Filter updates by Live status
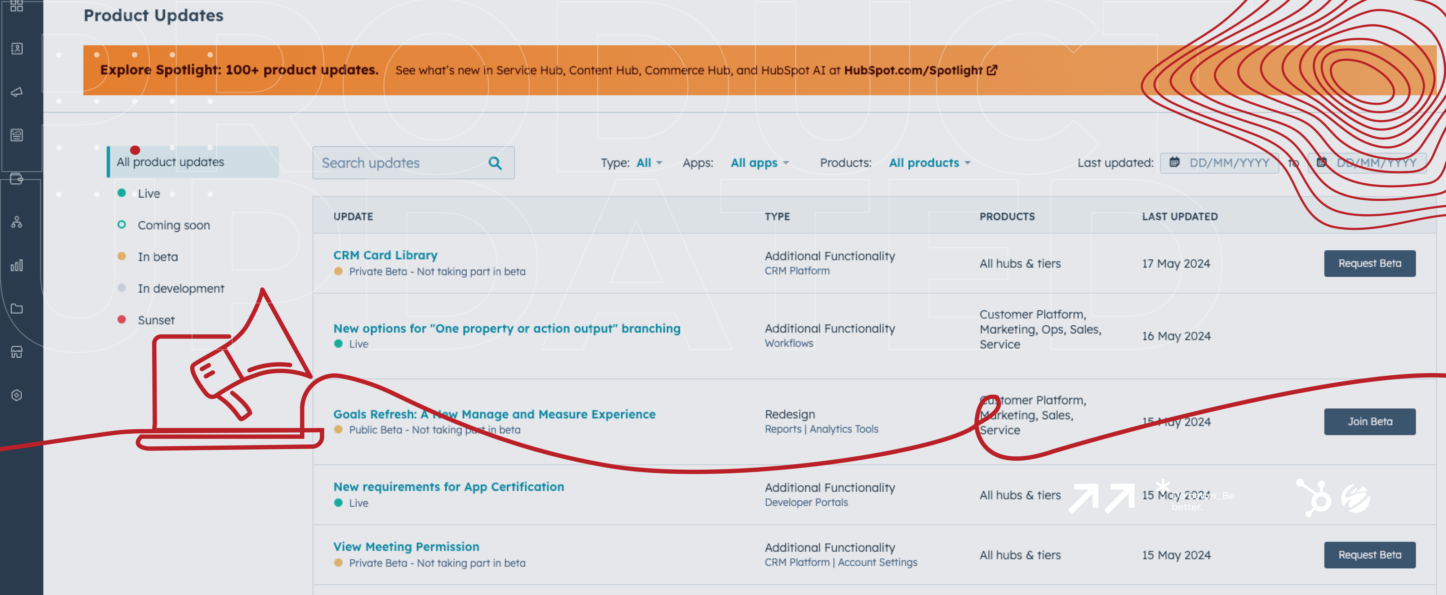The width and height of the screenshot is (1446, 595). 149,193
